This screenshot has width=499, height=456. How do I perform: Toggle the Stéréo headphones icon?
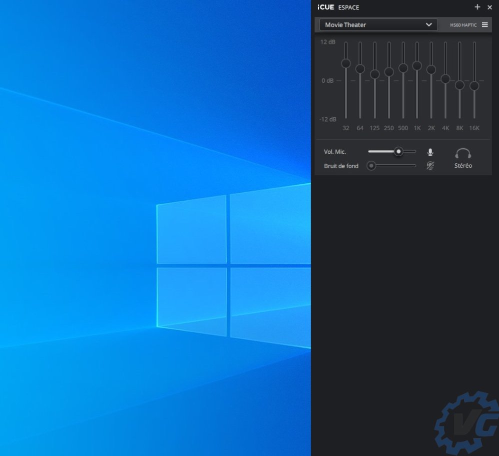pos(463,153)
